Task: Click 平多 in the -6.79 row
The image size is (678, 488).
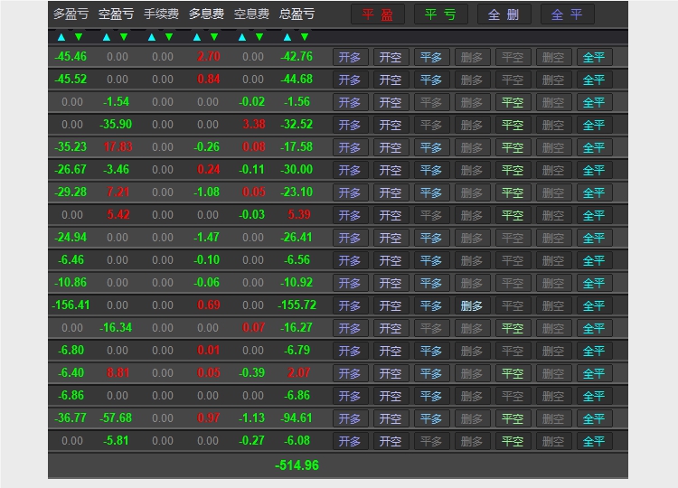Action: pos(431,351)
